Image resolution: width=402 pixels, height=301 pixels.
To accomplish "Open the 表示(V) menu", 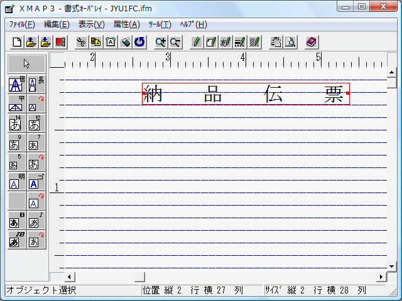I will click(92, 24).
